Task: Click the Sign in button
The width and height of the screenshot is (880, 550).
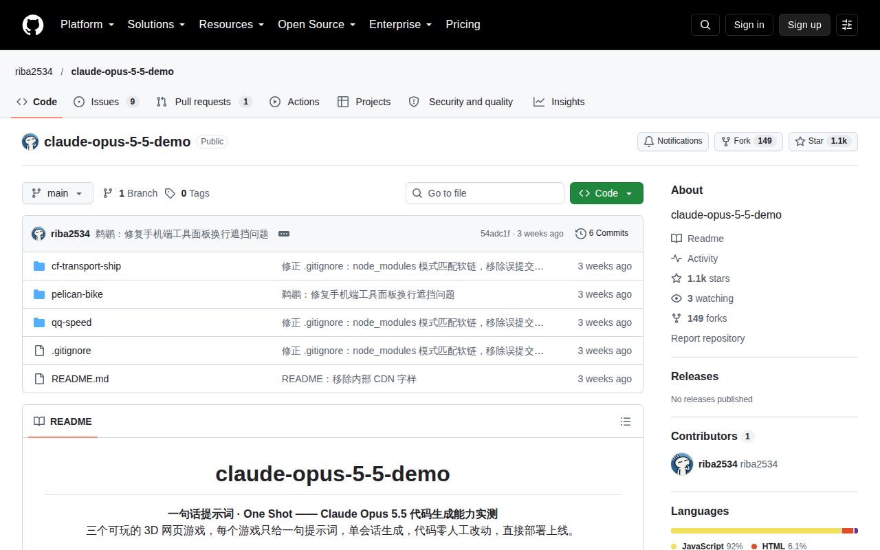Action: point(749,25)
